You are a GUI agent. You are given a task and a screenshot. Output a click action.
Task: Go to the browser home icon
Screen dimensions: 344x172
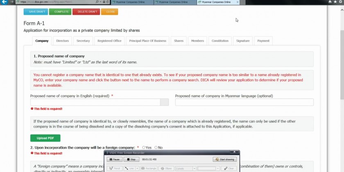point(330,2)
